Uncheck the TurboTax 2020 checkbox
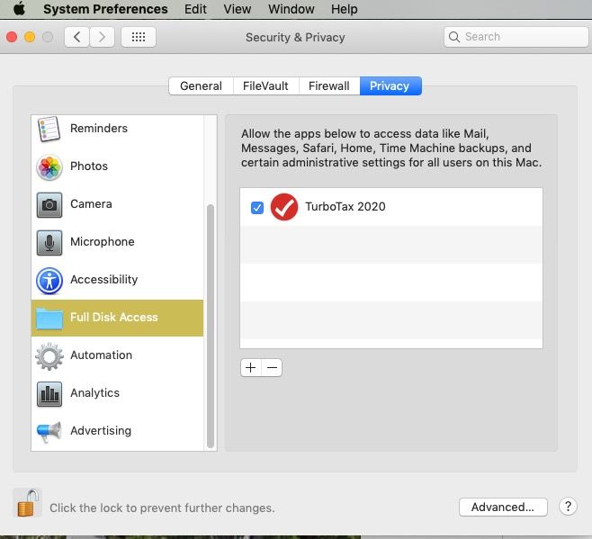This screenshot has width=592, height=539. coord(257,207)
